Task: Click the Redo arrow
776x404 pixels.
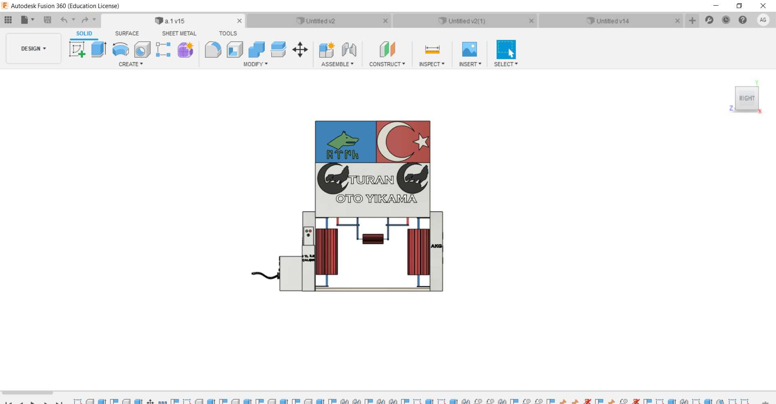Action: click(x=85, y=20)
